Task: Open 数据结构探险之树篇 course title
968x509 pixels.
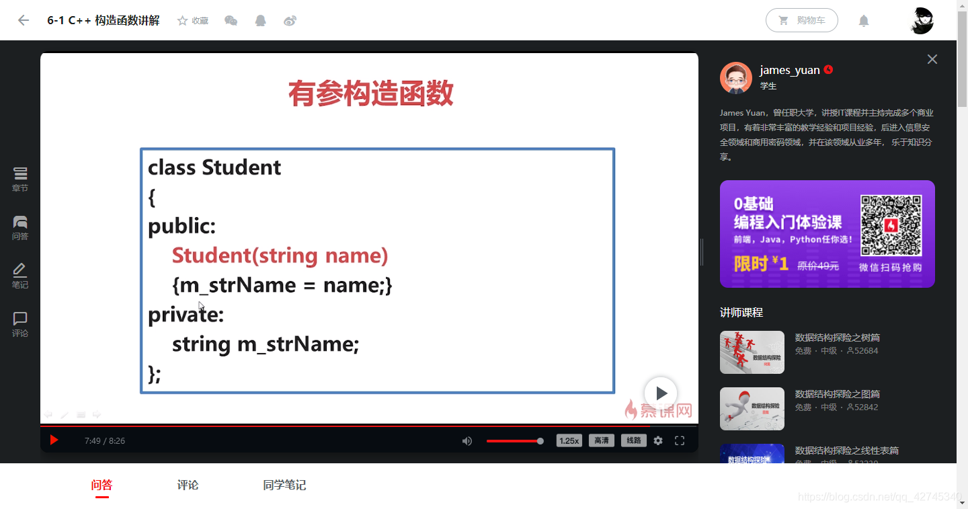Action: (x=838, y=338)
